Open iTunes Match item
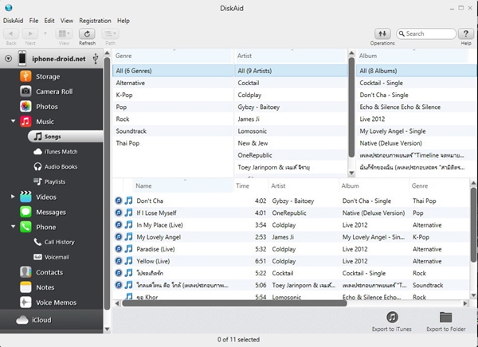 point(55,152)
